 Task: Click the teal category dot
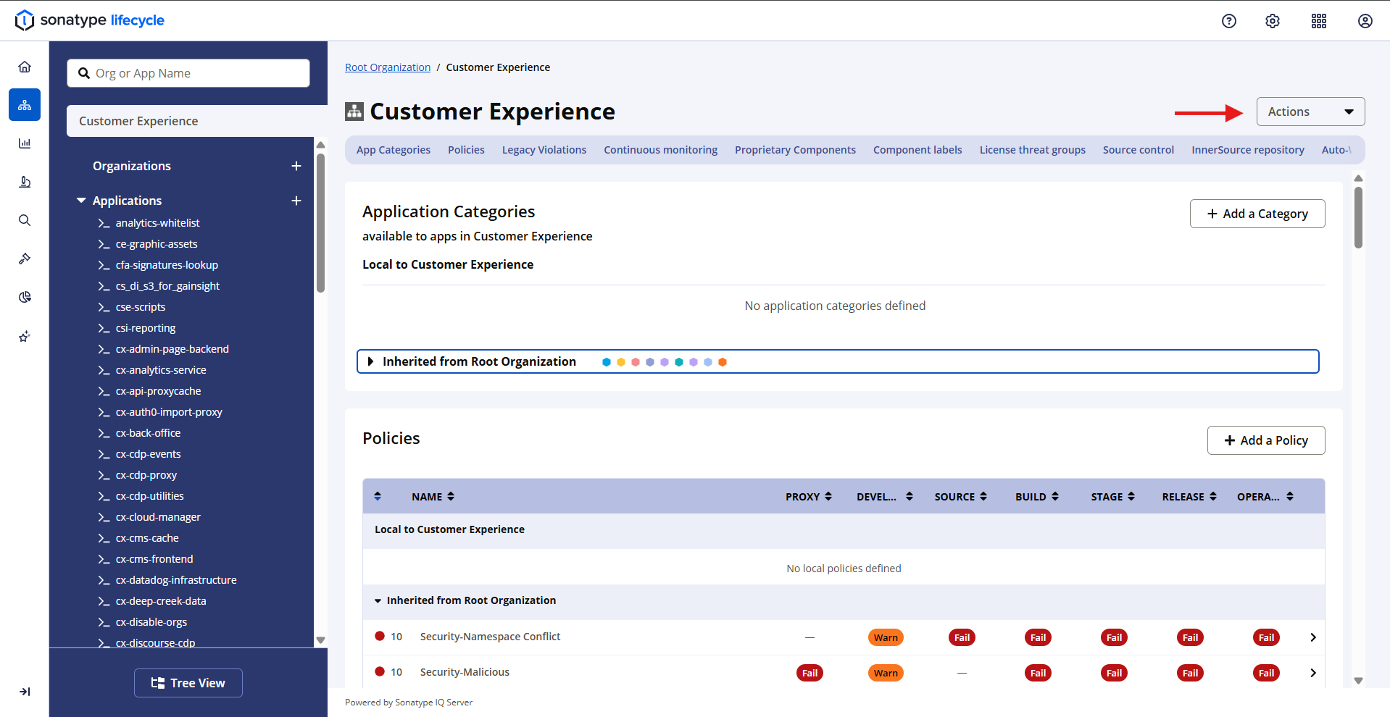click(679, 362)
